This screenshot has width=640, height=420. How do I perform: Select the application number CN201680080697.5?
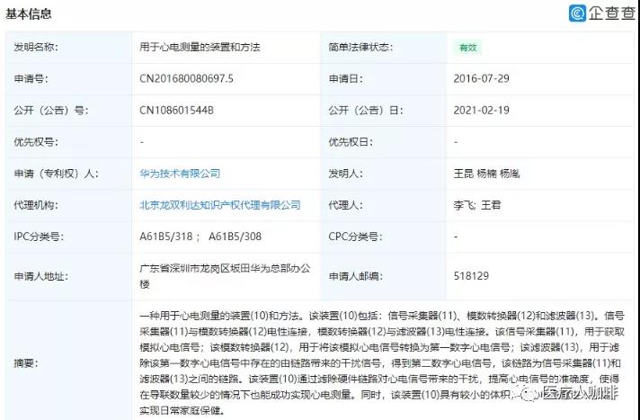(187, 78)
